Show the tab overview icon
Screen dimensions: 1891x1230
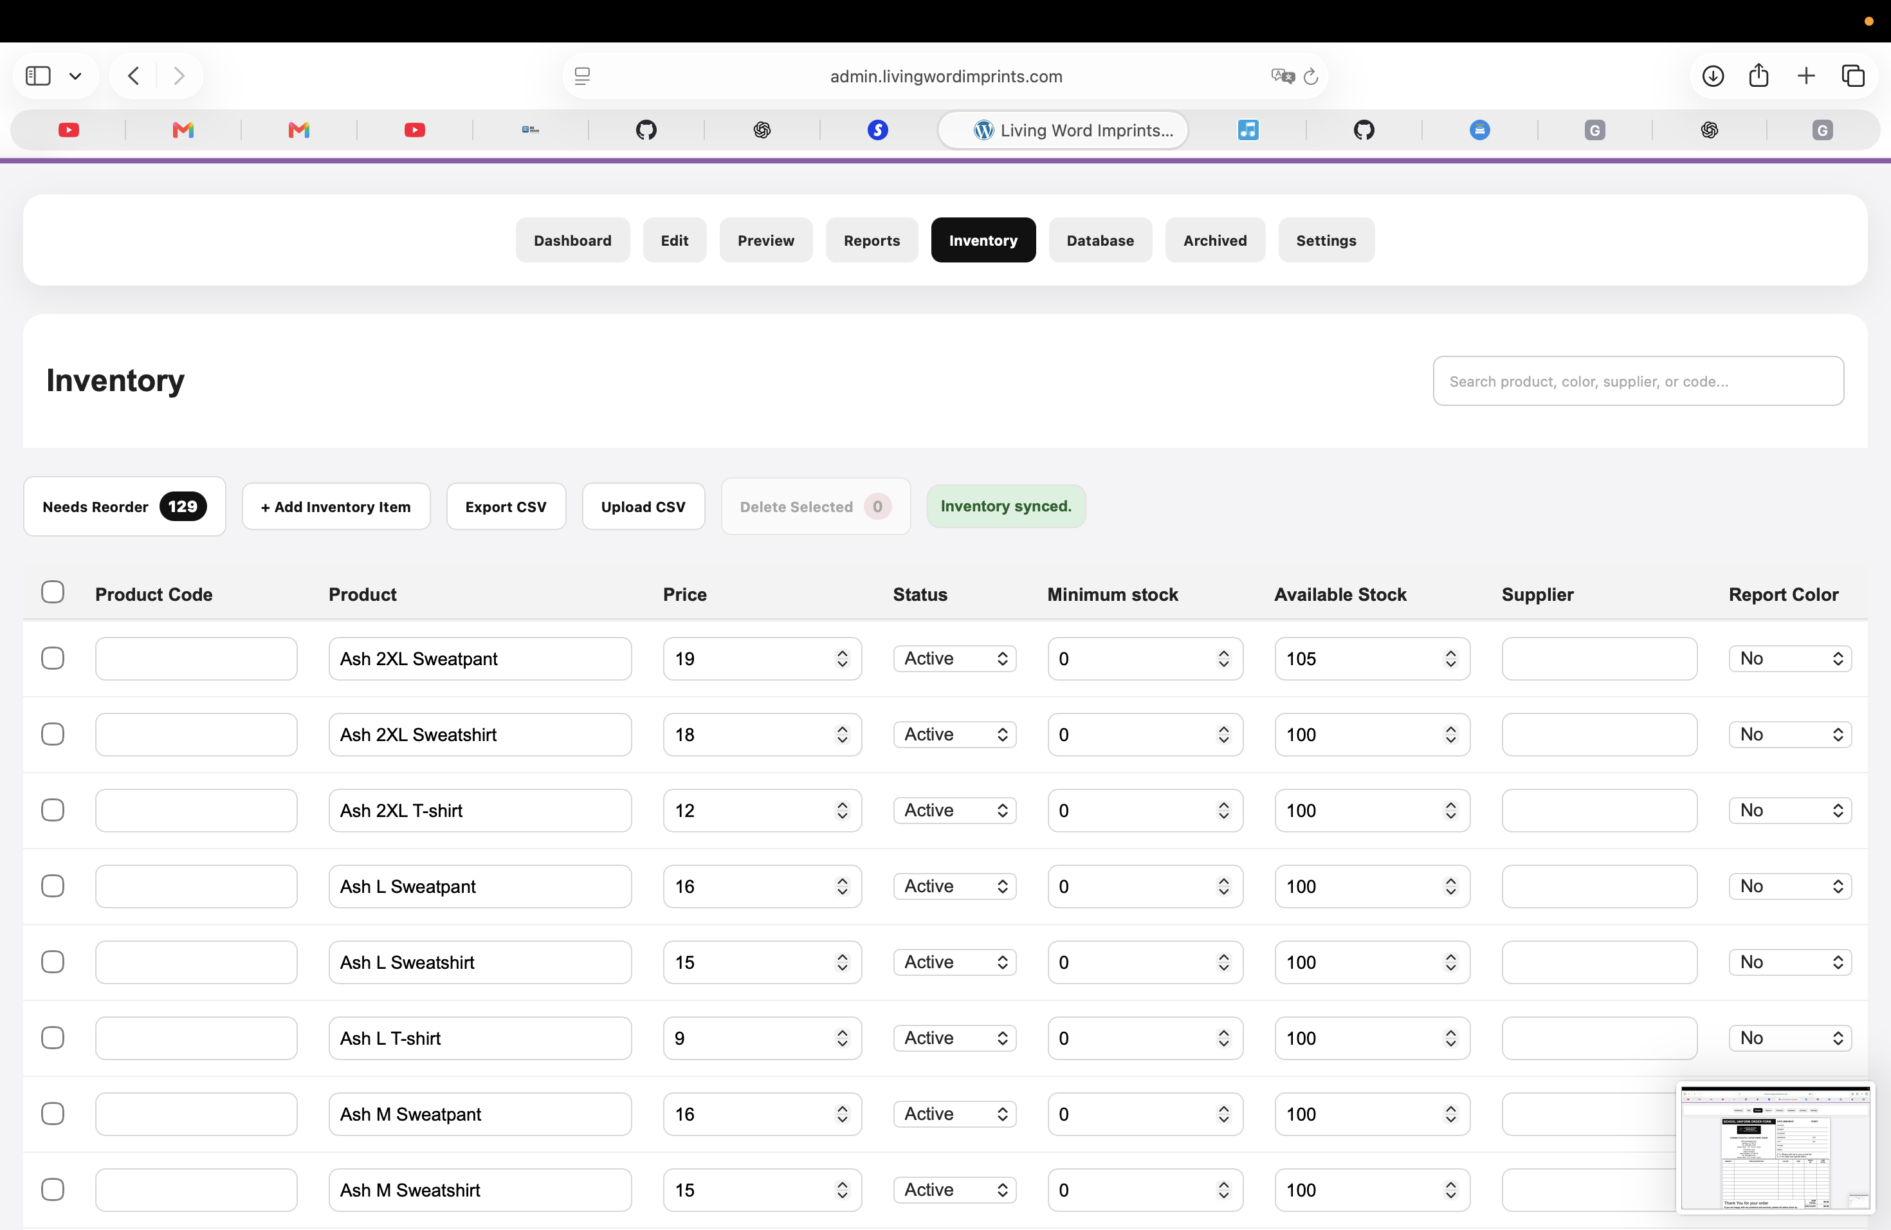coord(1853,77)
